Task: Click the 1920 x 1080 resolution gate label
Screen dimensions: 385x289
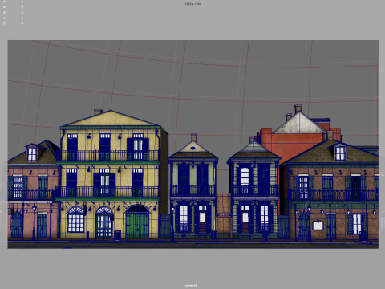Action: click(x=192, y=4)
